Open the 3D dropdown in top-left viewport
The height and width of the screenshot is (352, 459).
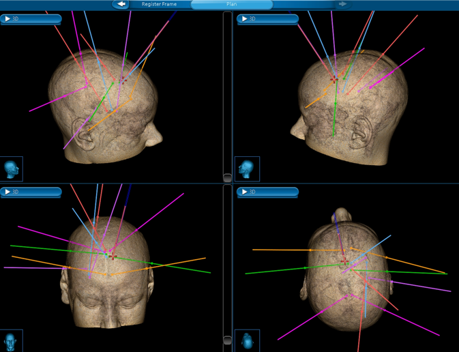(x=31, y=19)
